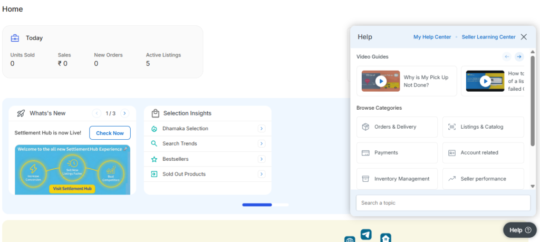Expand the Search Trends row arrow
This screenshot has width=540, height=242.
261,143
